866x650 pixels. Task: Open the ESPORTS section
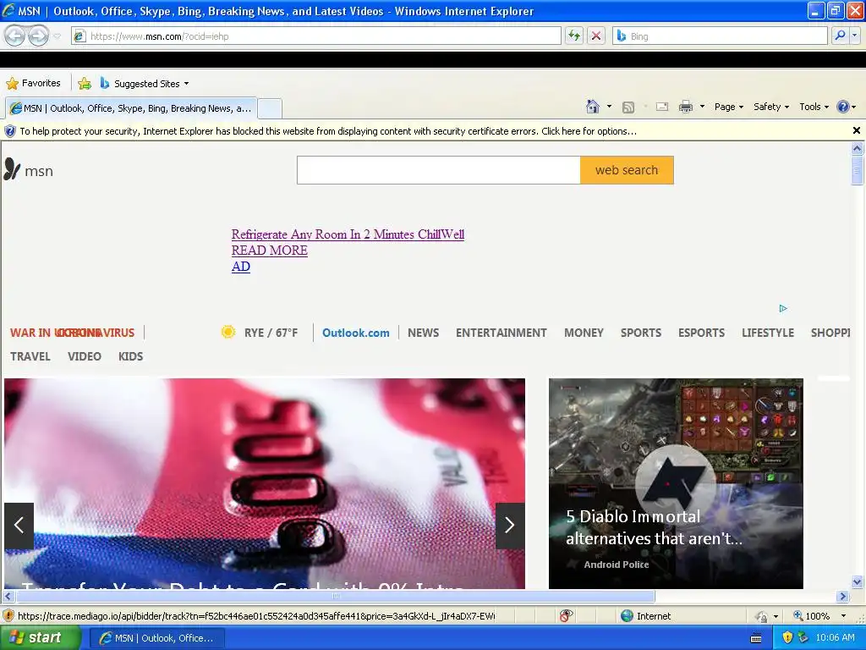(x=701, y=333)
